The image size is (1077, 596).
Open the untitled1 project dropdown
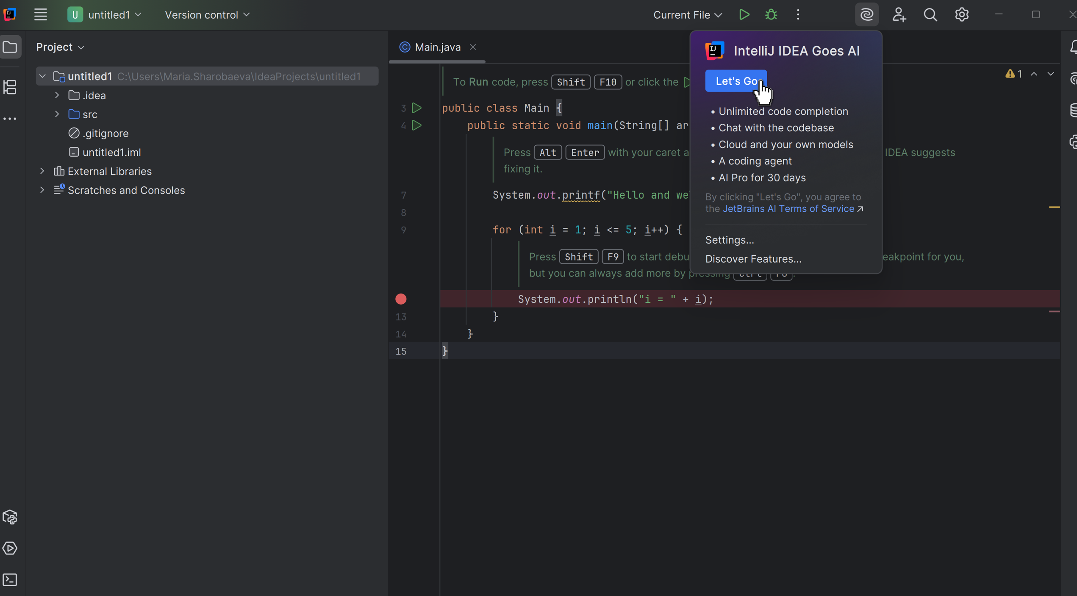(105, 15)
